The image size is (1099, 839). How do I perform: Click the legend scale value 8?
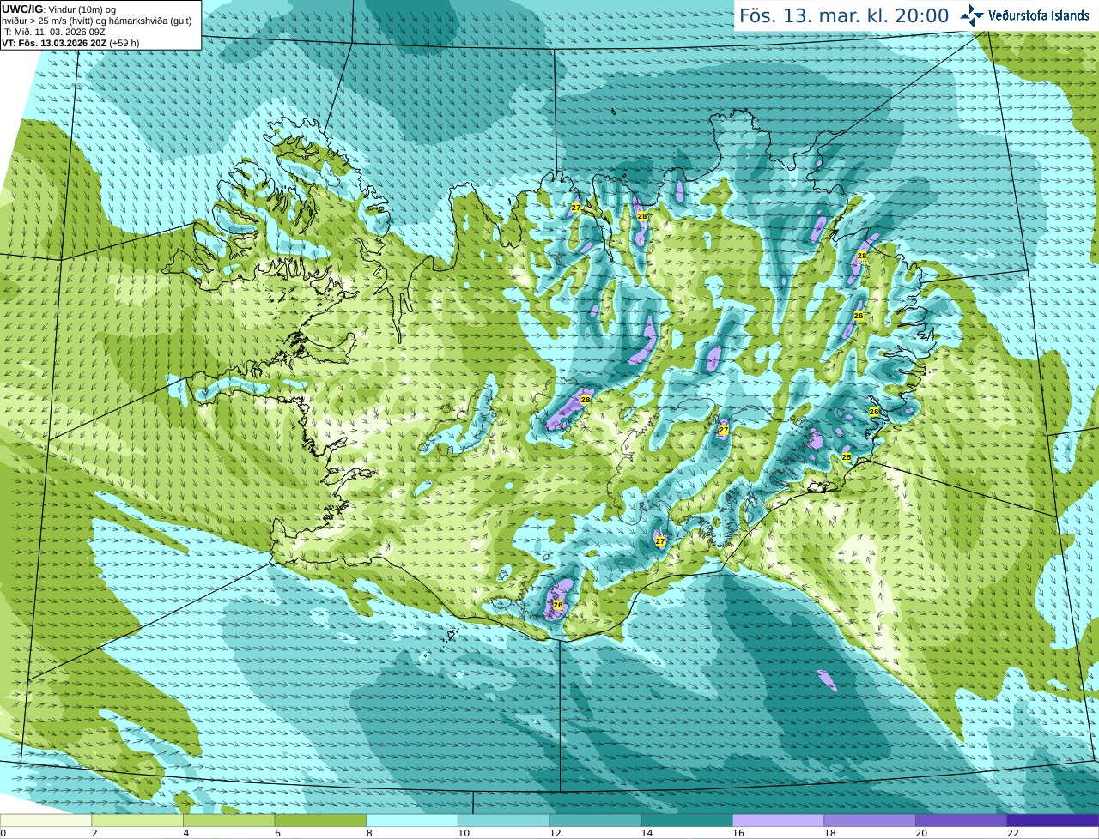tap(370, 833)
